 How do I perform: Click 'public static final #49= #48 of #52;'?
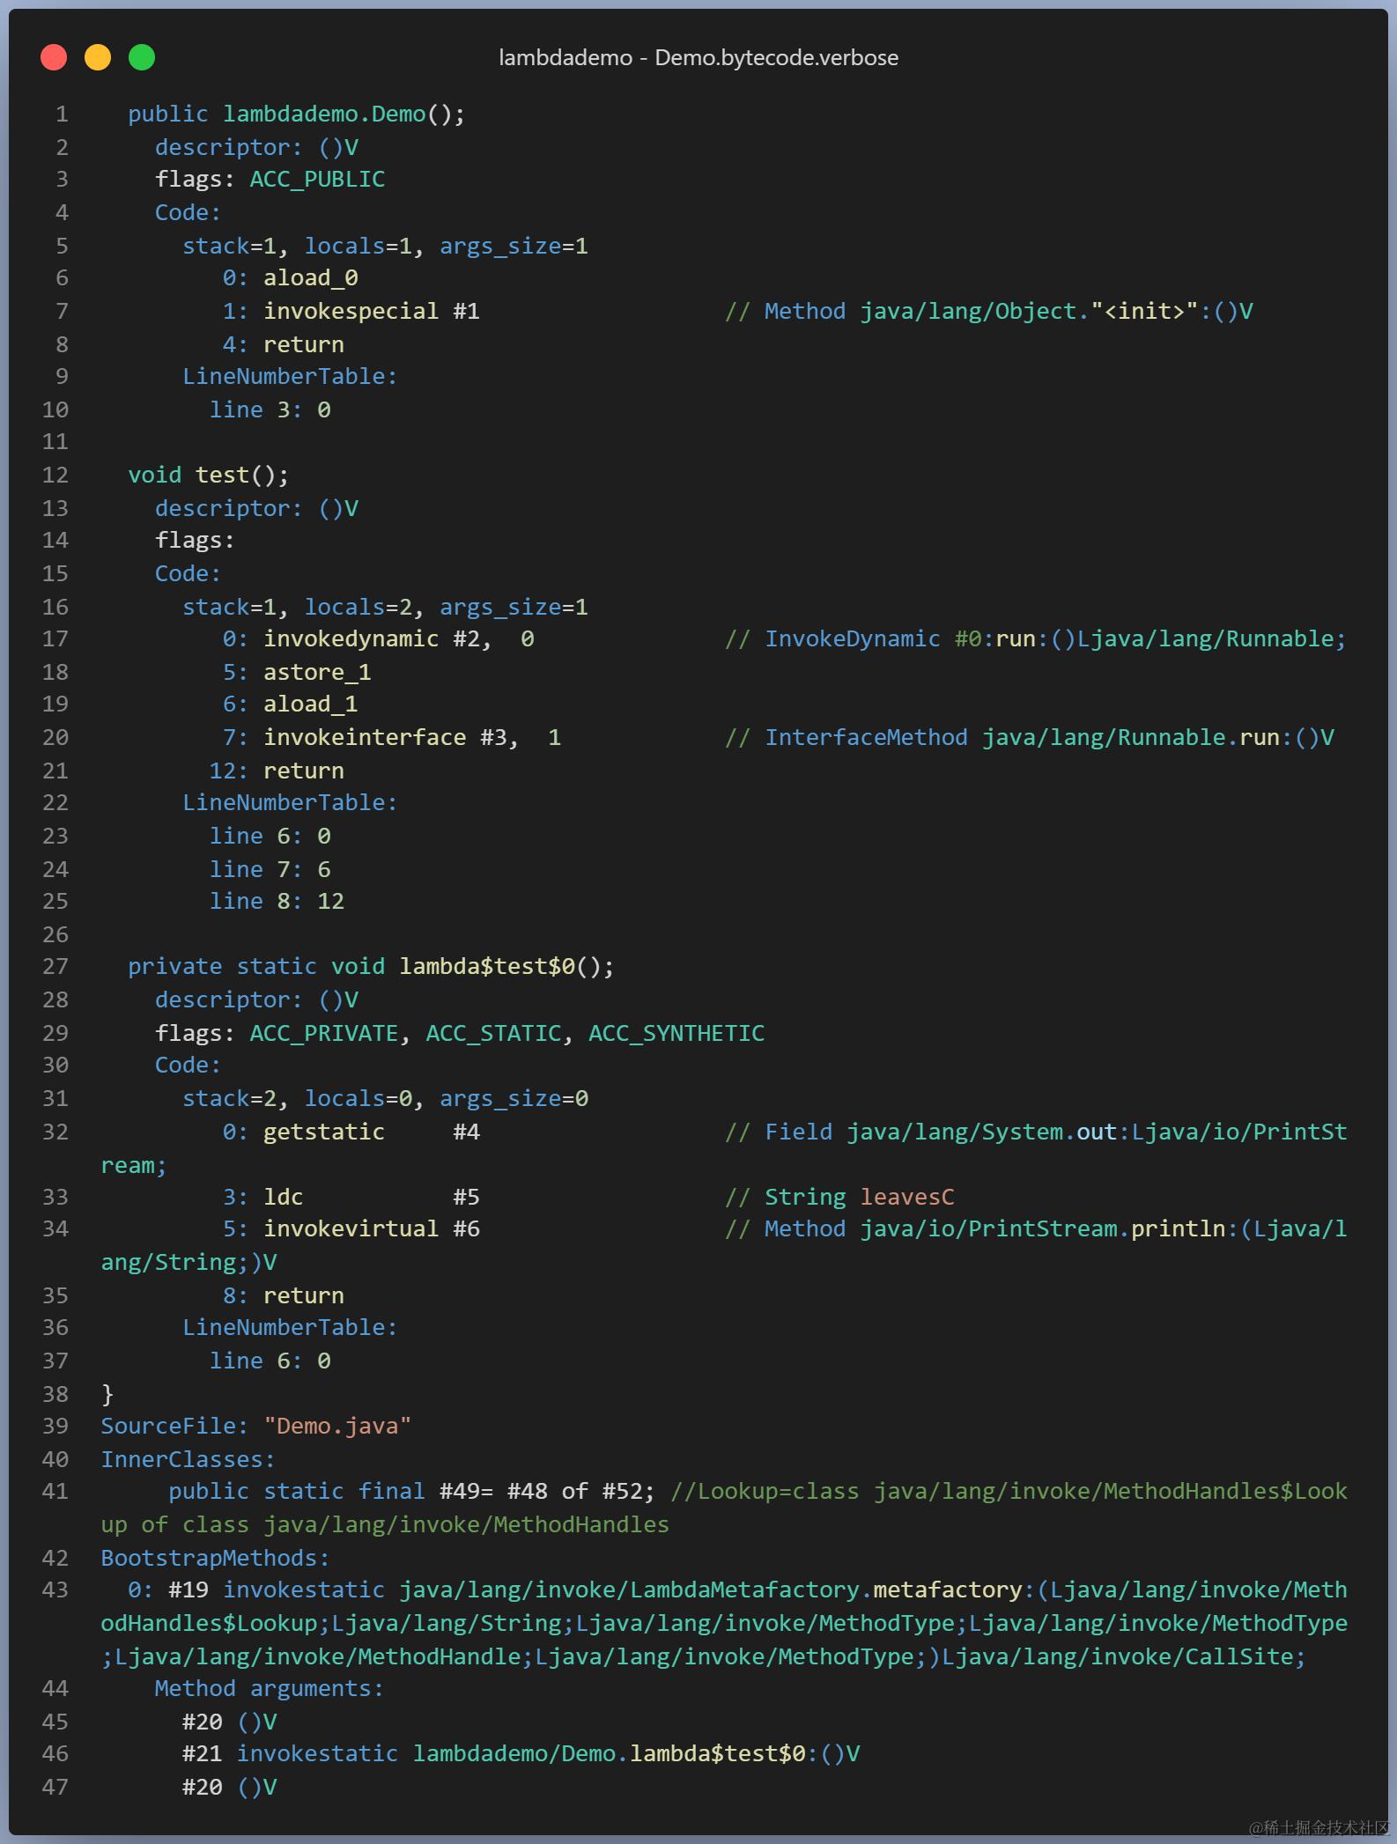412,1492
